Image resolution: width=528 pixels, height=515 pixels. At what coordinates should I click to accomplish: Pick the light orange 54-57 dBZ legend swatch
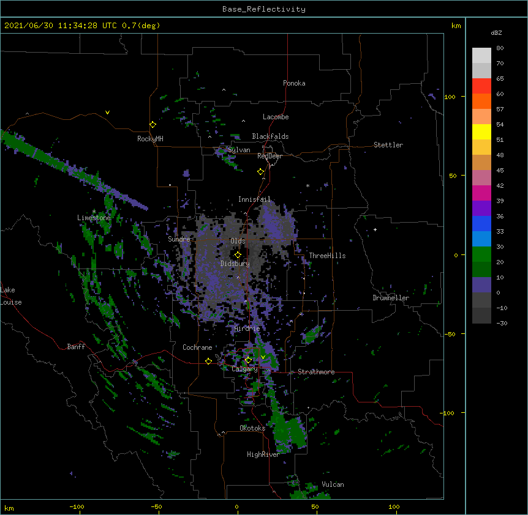[481, 116]
